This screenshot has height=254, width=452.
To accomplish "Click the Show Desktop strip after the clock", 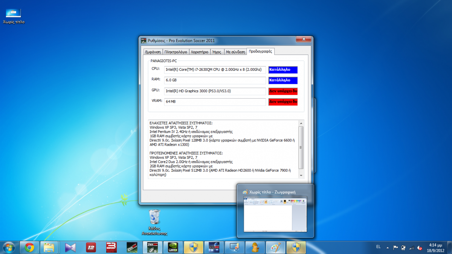I will point(449,247).
